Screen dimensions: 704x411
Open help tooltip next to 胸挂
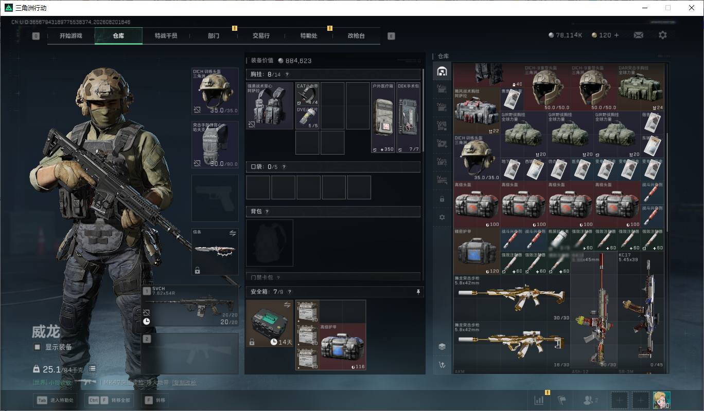pyautogui.click(x=287, y=74)
